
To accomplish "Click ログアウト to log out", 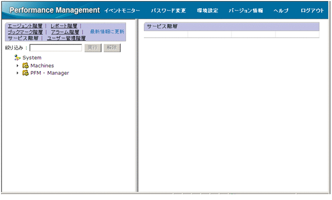I will [312, 10].
